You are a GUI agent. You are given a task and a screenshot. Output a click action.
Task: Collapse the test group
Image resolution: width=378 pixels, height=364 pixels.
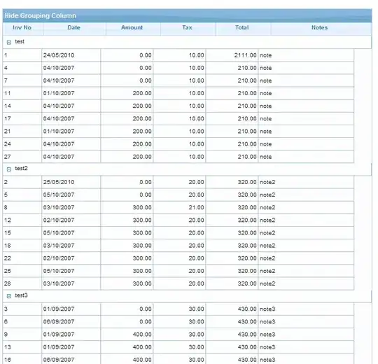click(9, 43)
